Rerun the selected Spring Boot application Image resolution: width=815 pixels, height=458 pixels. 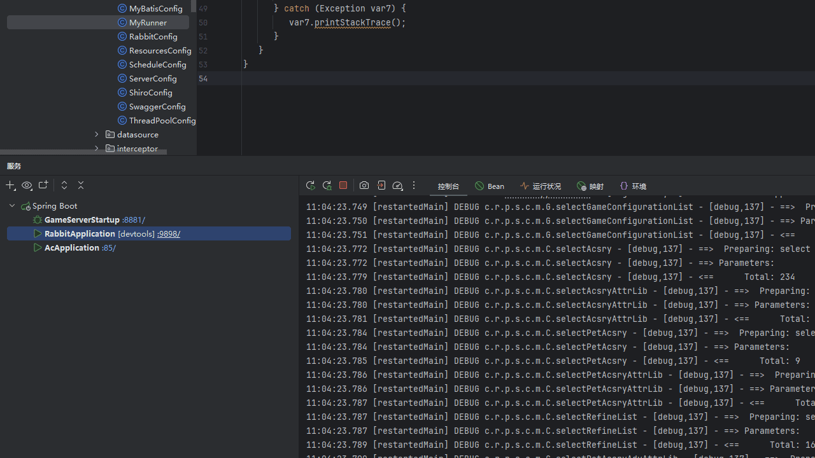[310, 186]
